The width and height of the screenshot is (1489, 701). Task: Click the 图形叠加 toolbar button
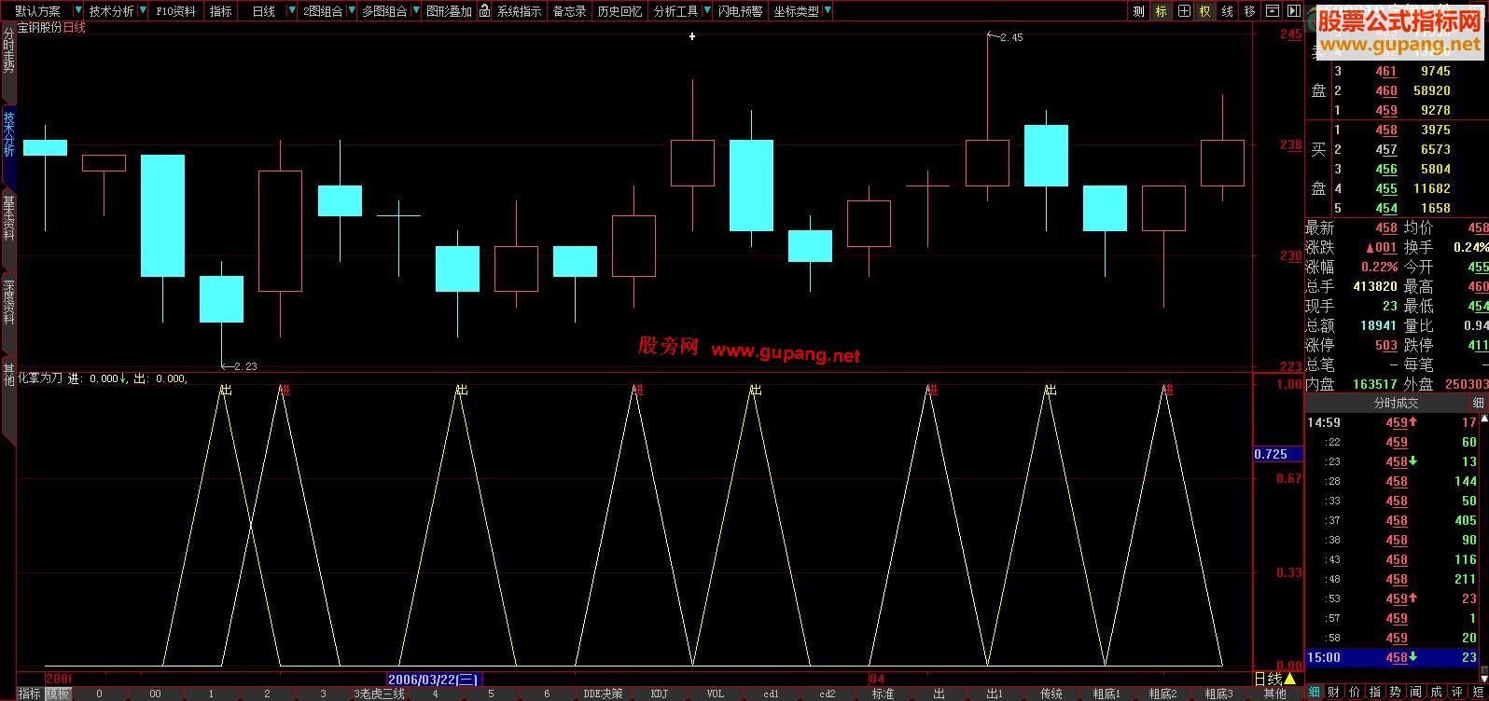coord(449,11)
